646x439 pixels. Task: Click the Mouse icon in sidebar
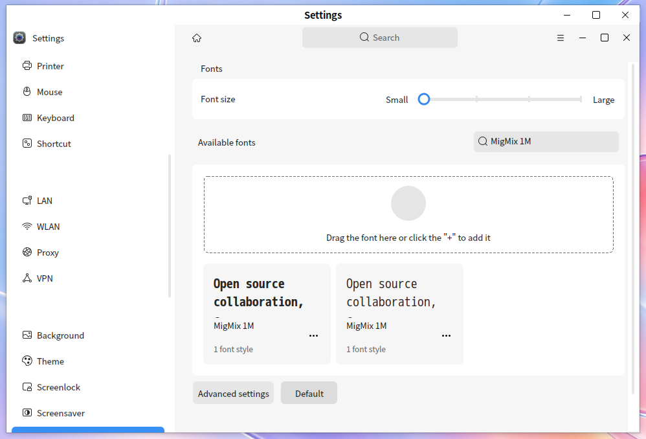pos(27,91)
